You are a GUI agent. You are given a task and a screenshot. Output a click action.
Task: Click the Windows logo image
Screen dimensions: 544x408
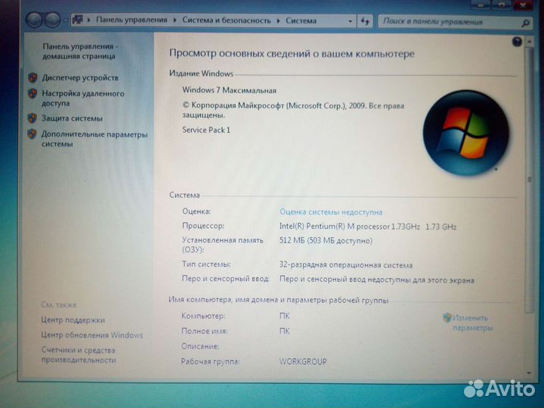[x=466, y=132]
